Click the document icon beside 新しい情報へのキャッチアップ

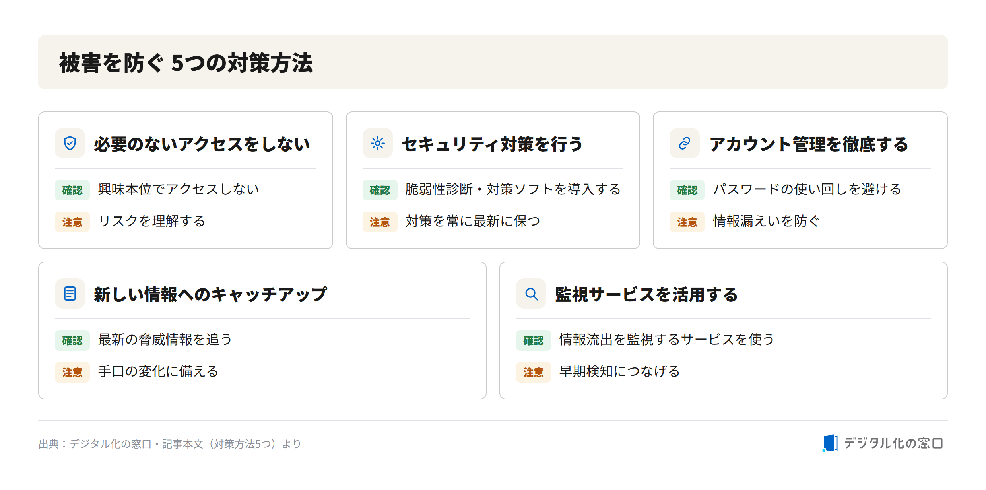coord(70,294)
